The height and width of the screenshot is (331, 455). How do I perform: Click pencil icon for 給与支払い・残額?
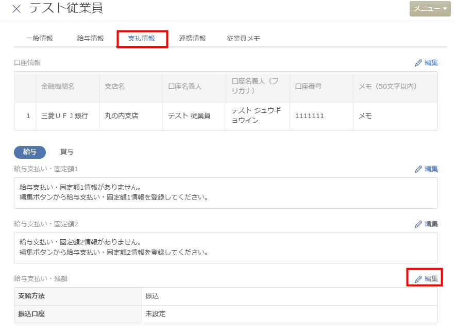click(x=419, y=279)
